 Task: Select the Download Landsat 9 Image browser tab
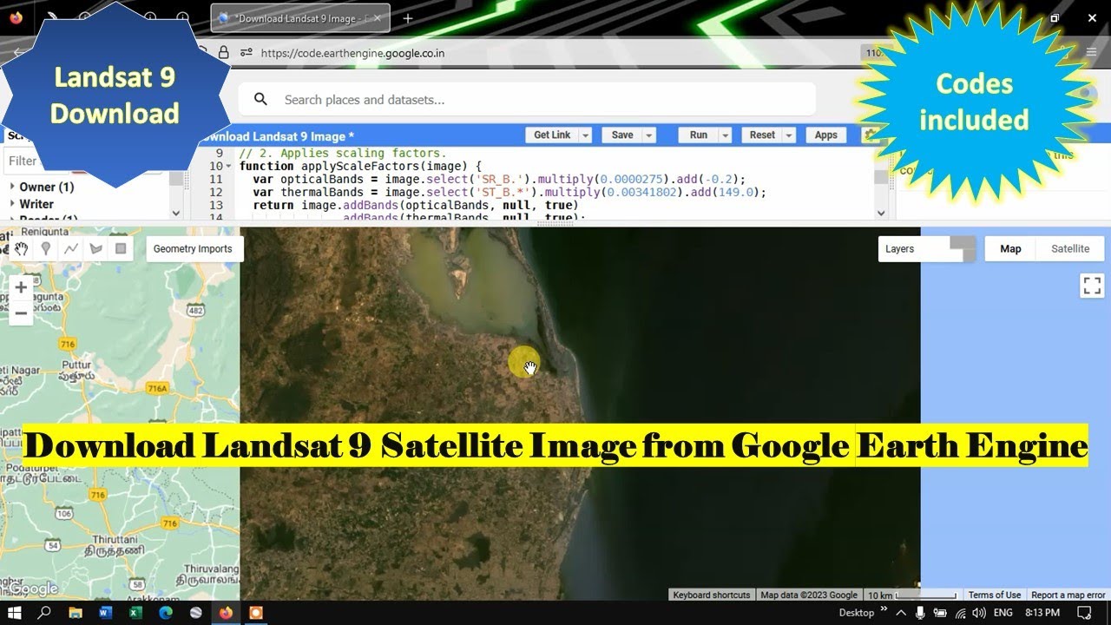[x=300, y=17]
